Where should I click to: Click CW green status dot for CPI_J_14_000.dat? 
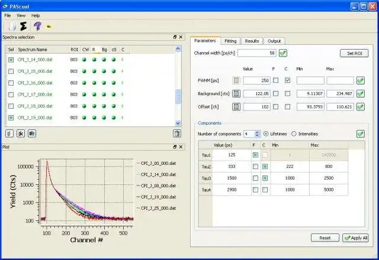coord(84,60)
